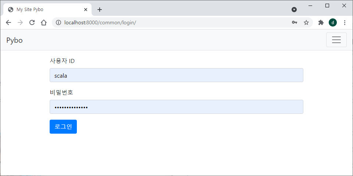This screenshot has height=176, width=353.
Task: Click the forward navigation arrow
Action: pos(20,22)
